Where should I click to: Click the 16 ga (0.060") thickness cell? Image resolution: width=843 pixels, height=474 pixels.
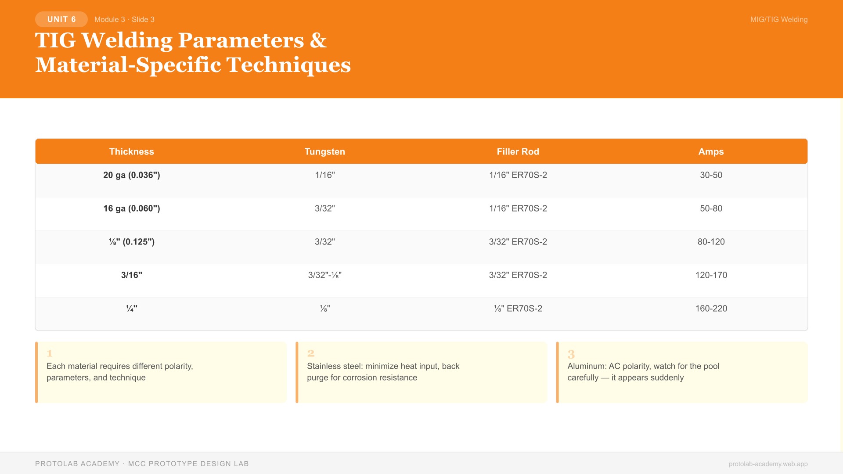tap(132, 208)
